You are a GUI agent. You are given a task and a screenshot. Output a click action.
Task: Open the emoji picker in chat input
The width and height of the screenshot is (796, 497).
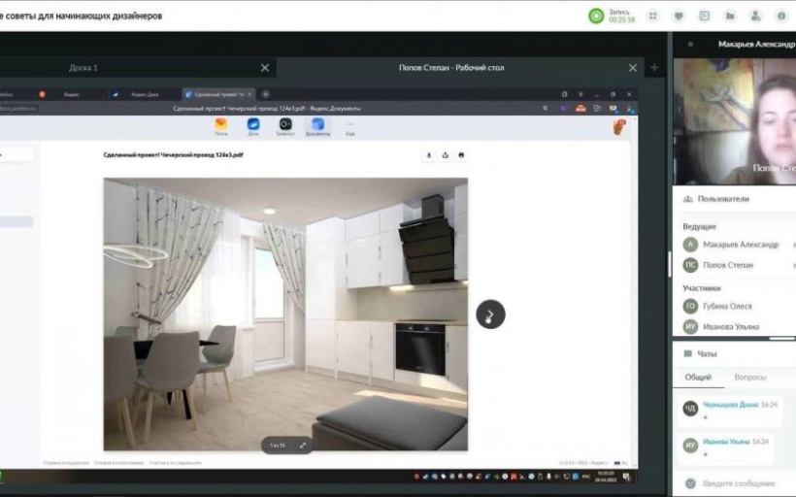click(689, 483)
